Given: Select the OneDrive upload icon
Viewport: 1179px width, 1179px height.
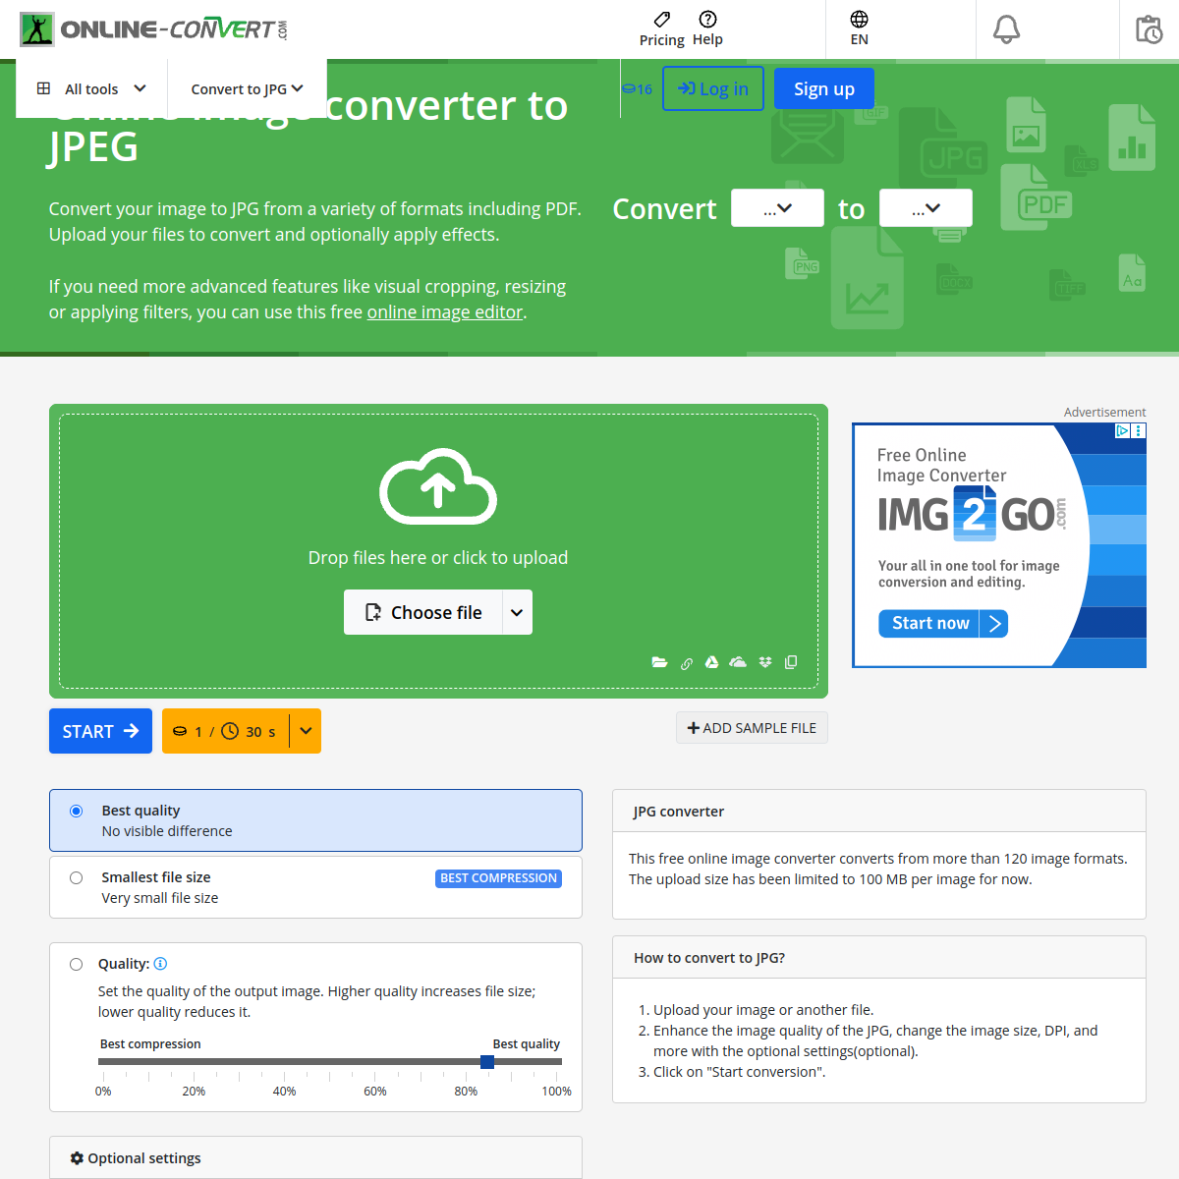Looking at the screenshot, I should [738, 662].
